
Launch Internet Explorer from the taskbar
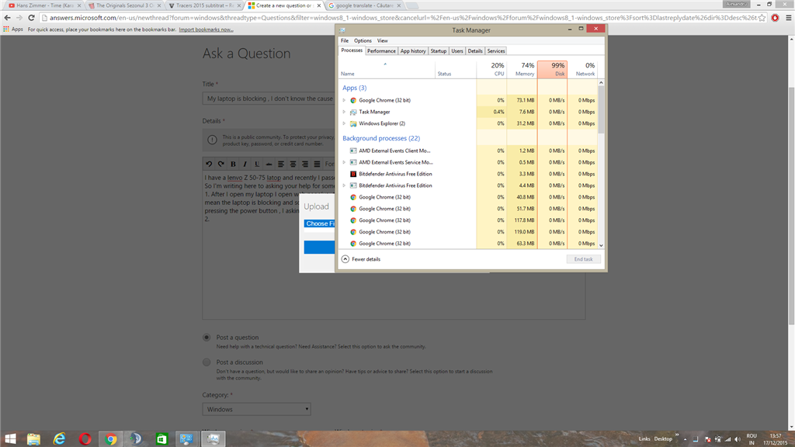click(59, 439)
